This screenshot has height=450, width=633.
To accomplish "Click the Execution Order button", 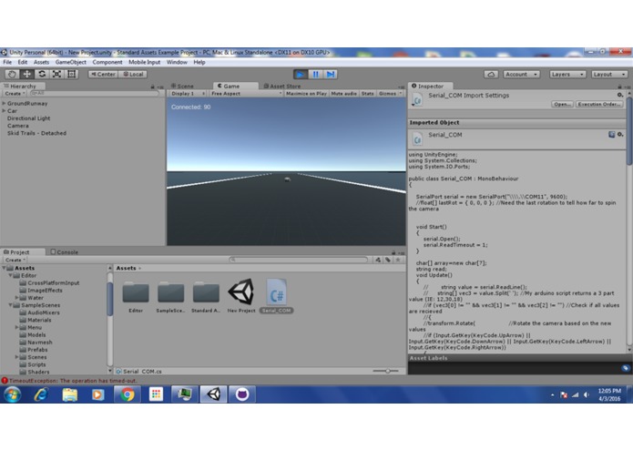I will [x=598, y=104].
